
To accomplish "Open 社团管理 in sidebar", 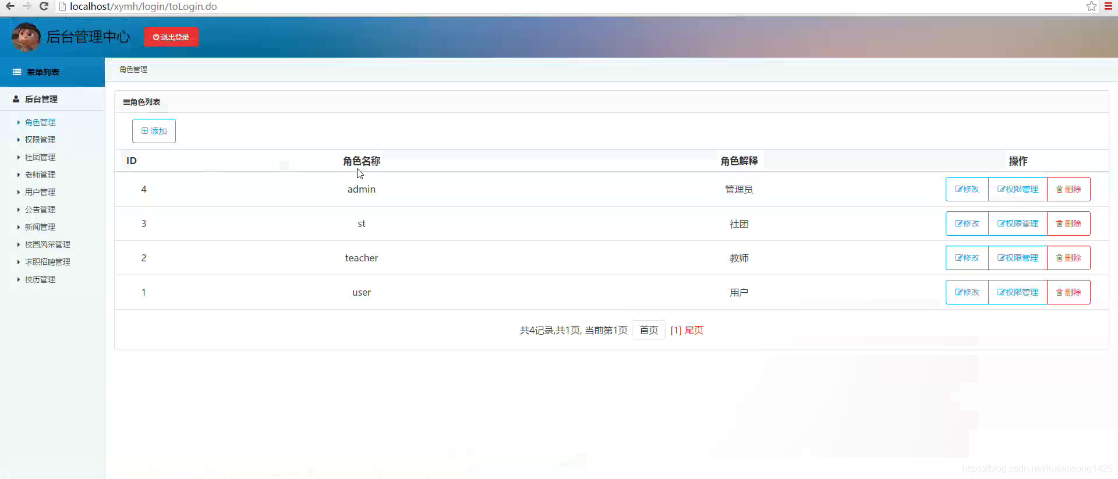I will click(x=40, y=157).
